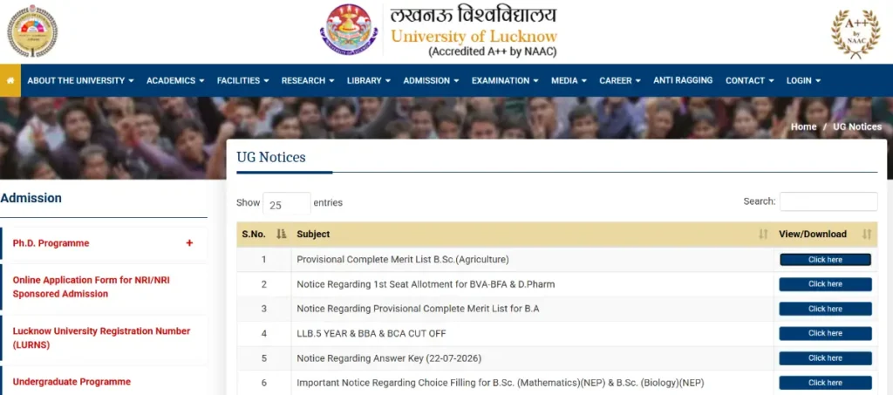Open the Examination dropdown menu

[505, 81]
